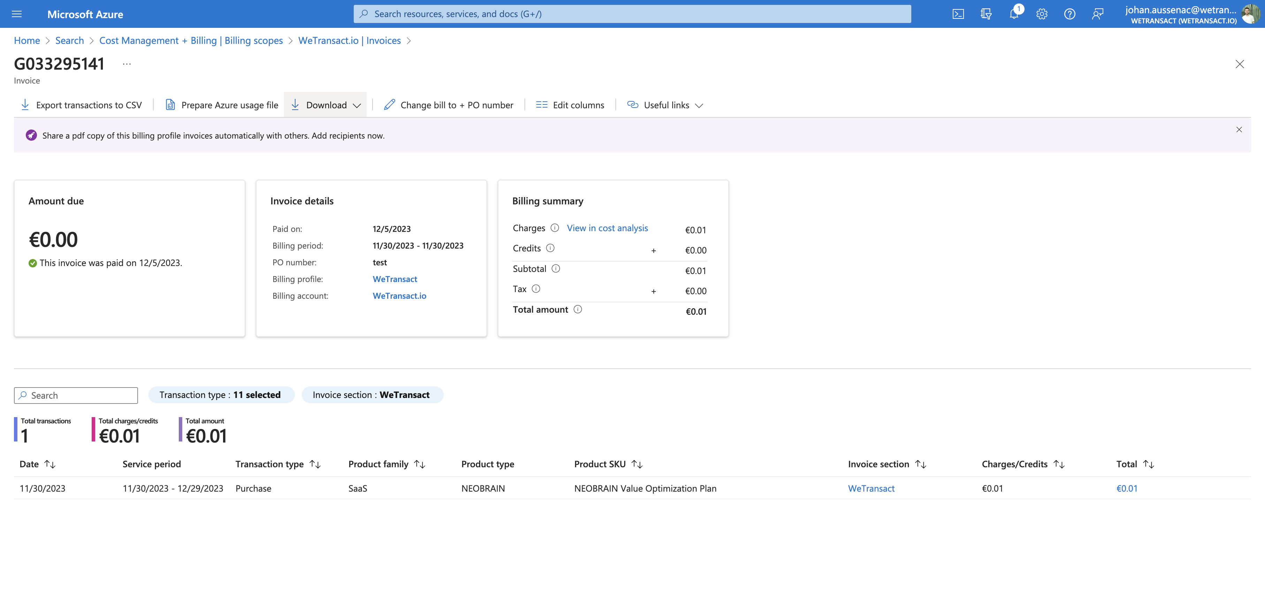Sort by Product family column
The height and width of the screenshot is (610, 1265).
(419, 464)
